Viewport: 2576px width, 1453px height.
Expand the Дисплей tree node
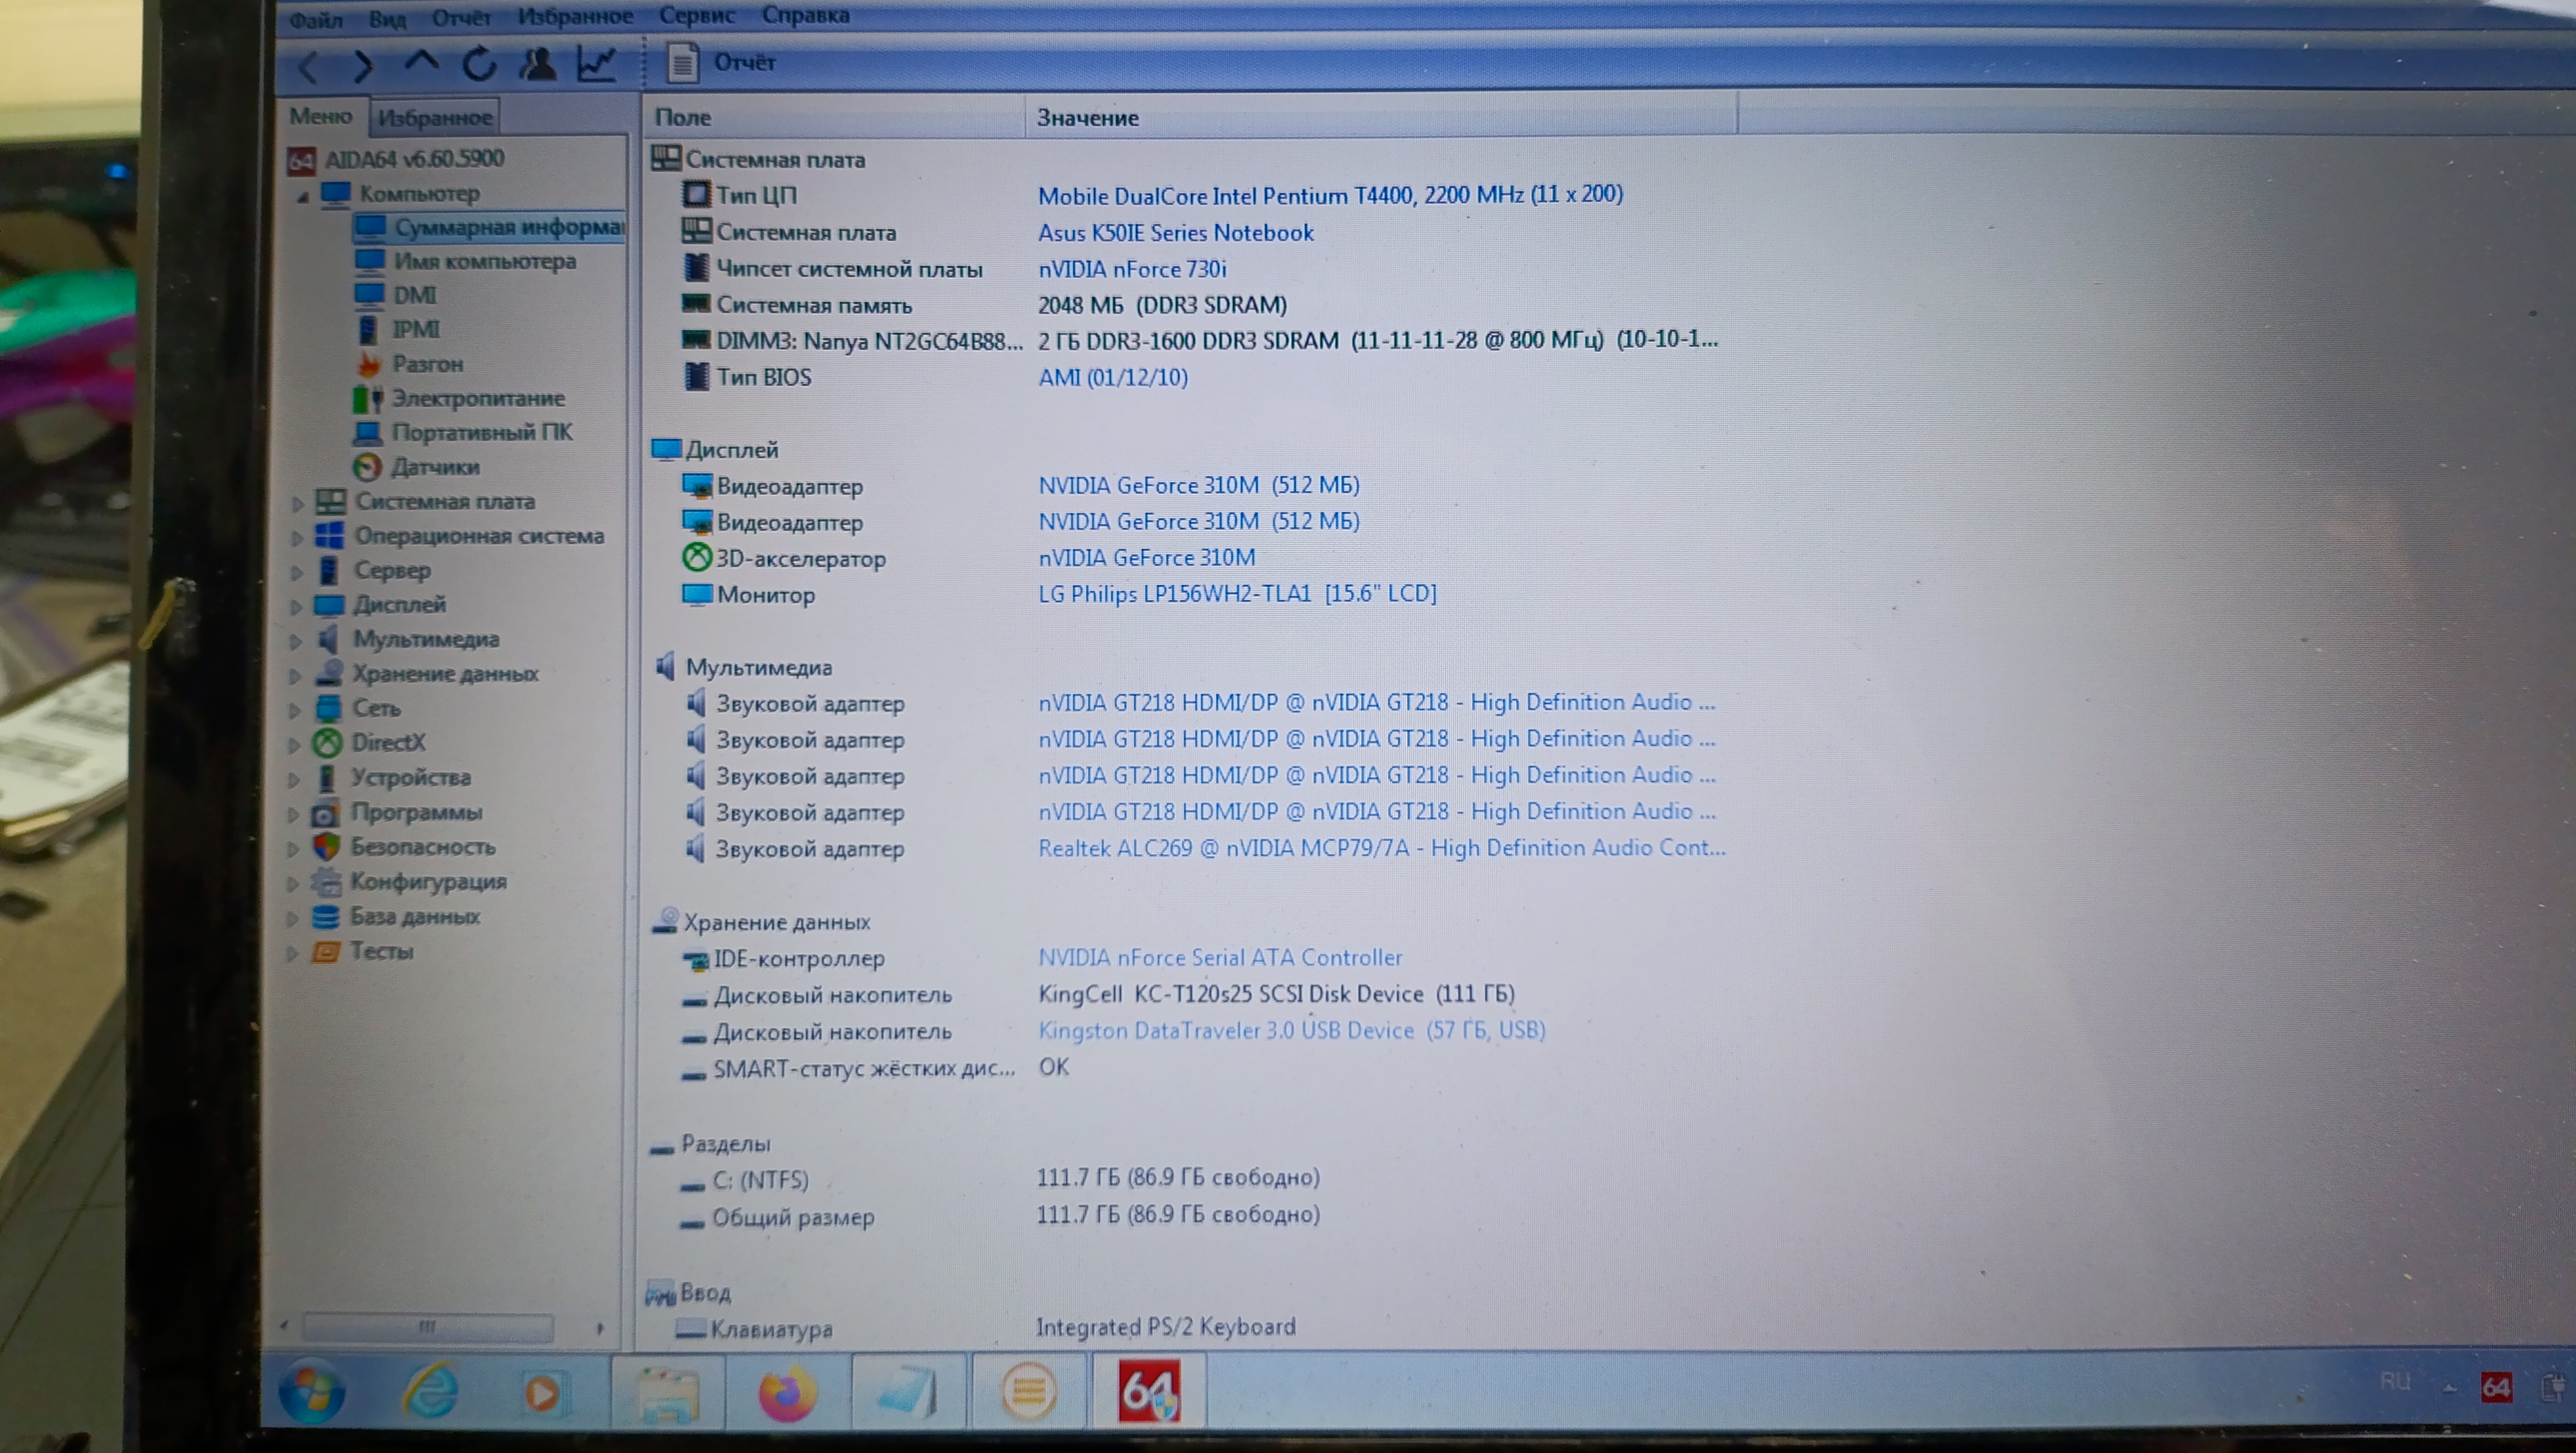click(296, 607)
